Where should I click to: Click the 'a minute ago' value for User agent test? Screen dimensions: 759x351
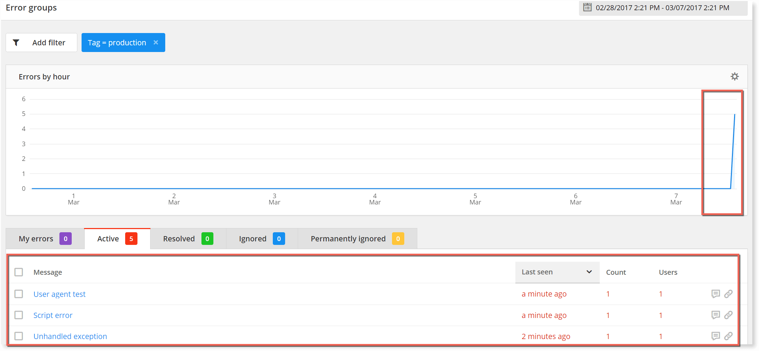pos(544,294)
